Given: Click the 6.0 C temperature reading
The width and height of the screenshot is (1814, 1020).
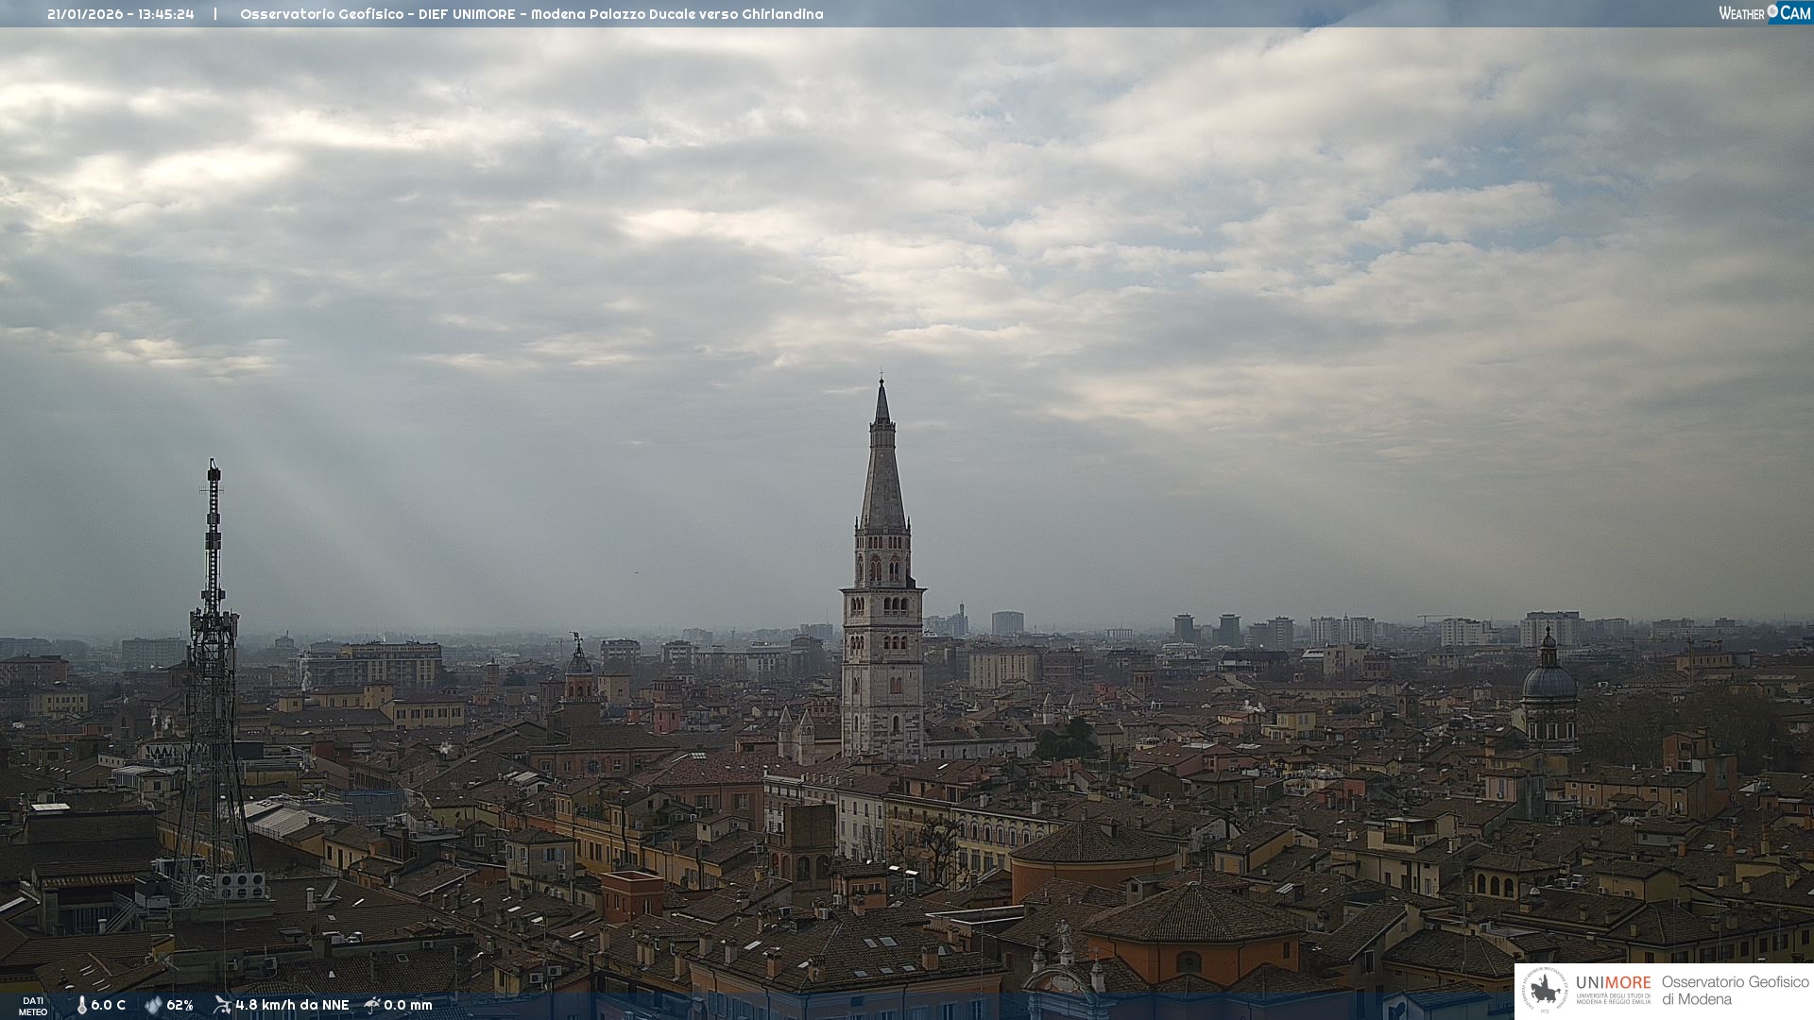Looking at the screenshot, I should pyautogui.click(x=108, y=1005).
